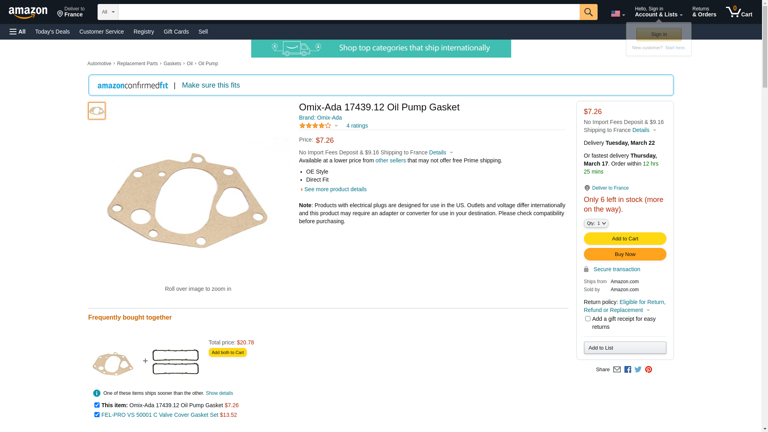Click the Add to Cart button
This screenshot has height=432, width=768.
click(x=625, y=239)
